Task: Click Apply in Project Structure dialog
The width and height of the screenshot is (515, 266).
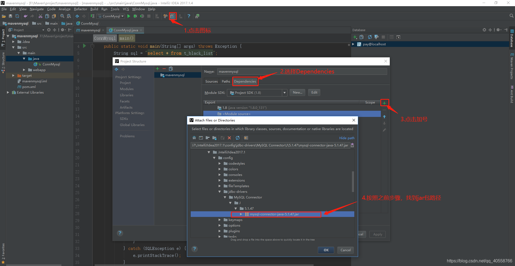Action: (x=378, y=234)
